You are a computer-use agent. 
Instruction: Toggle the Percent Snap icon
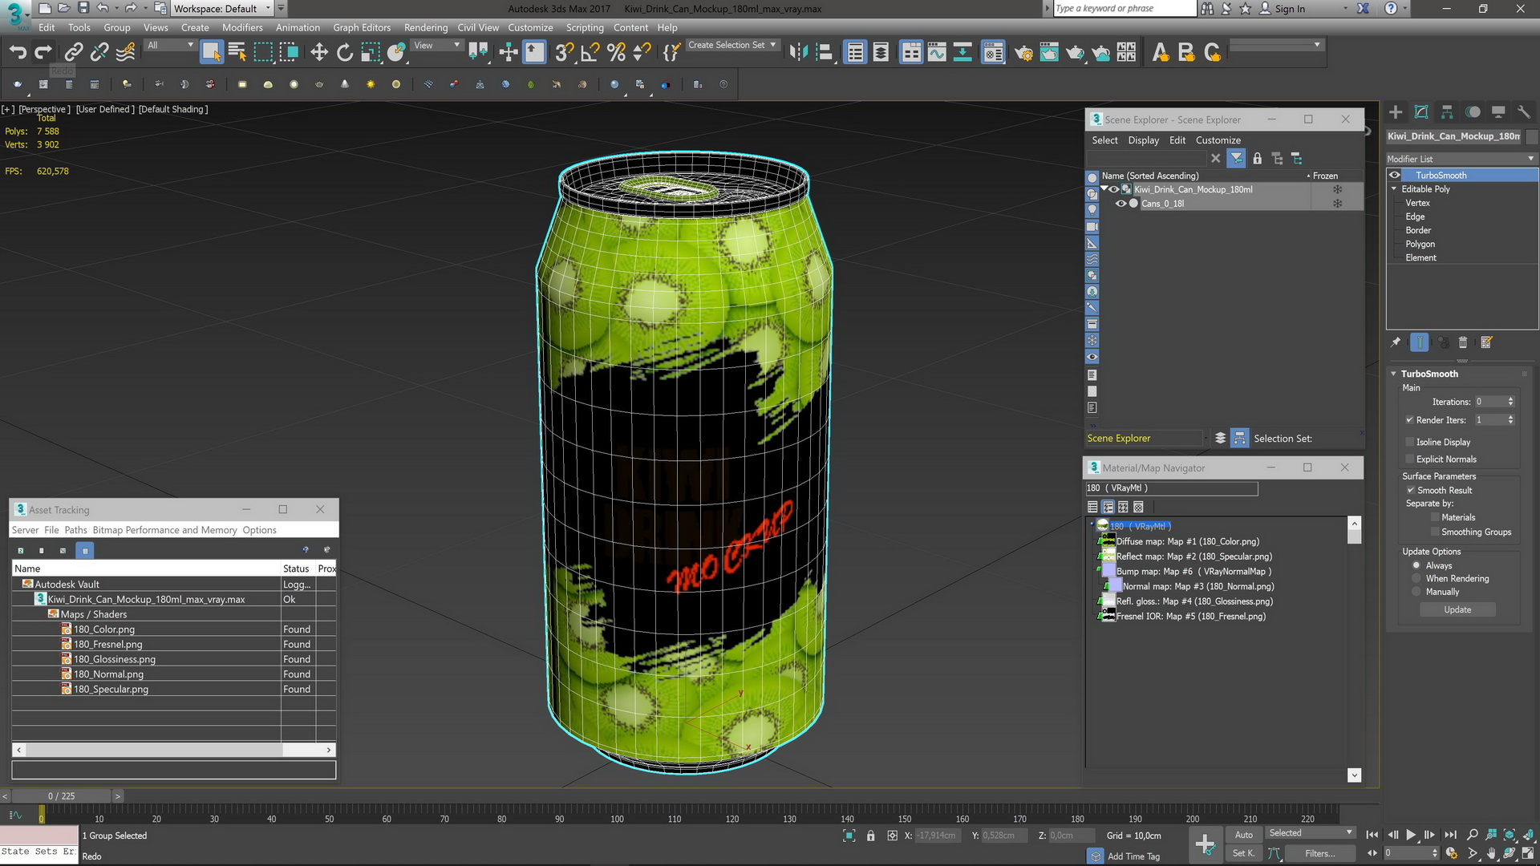click(x=616, y=53)
